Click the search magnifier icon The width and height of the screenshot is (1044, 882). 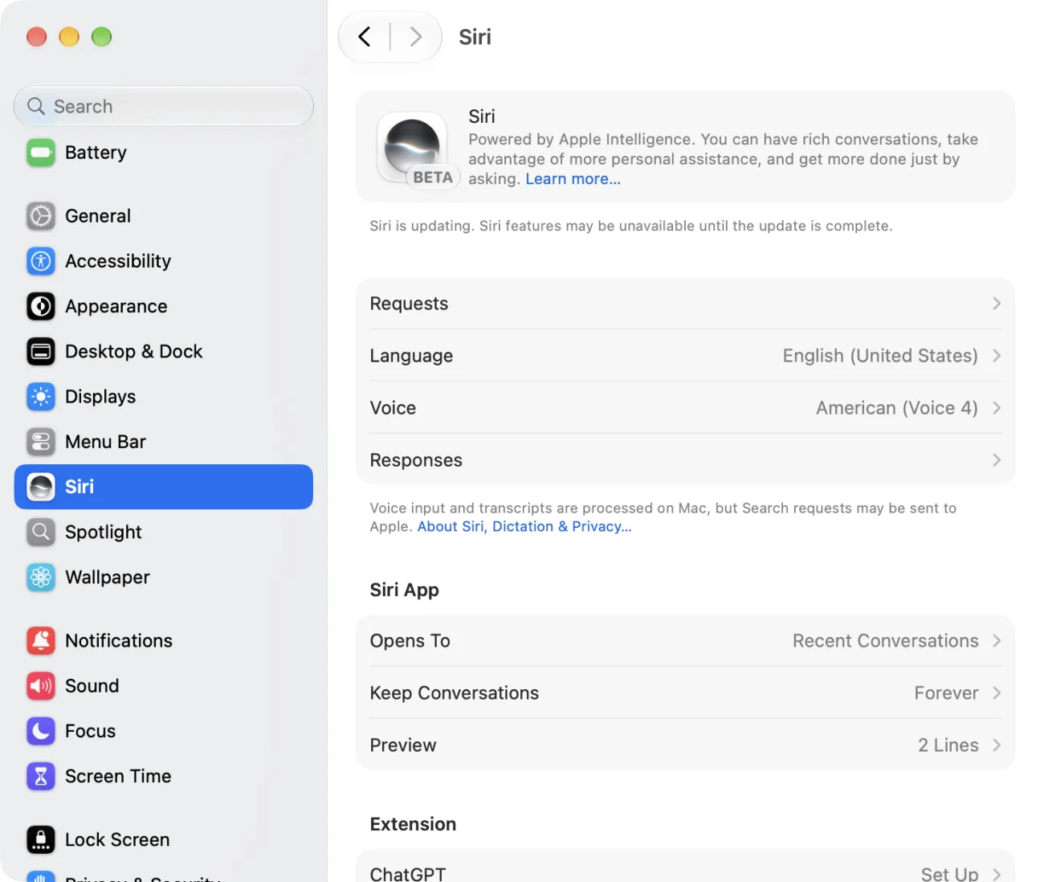[36, 106]
